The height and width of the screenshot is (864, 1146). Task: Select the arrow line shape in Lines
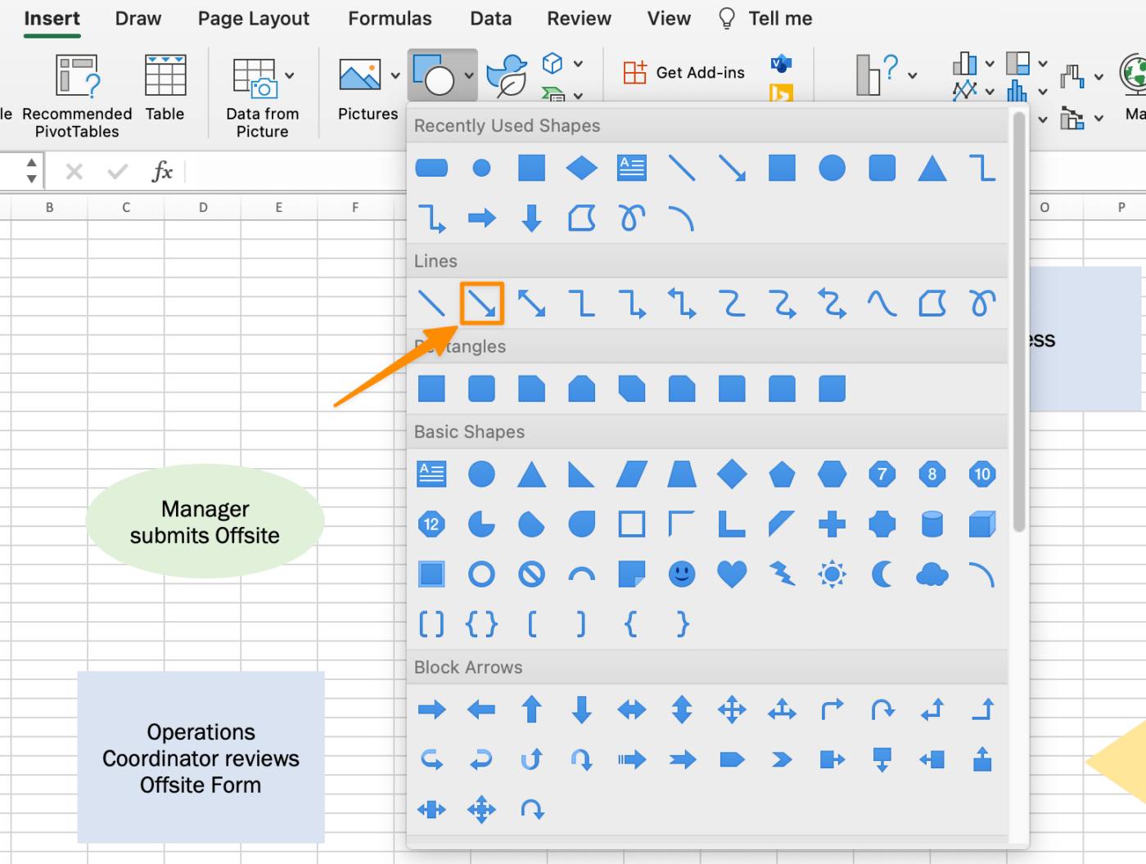tap(482, 304)
